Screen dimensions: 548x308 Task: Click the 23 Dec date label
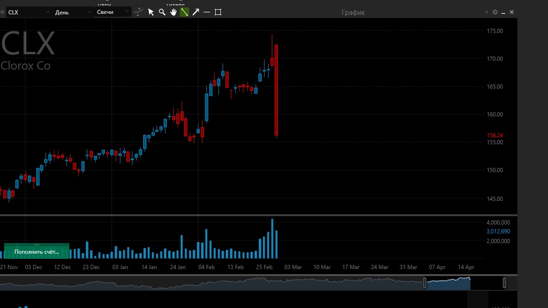pyautogui.click(x=91, y=267)
